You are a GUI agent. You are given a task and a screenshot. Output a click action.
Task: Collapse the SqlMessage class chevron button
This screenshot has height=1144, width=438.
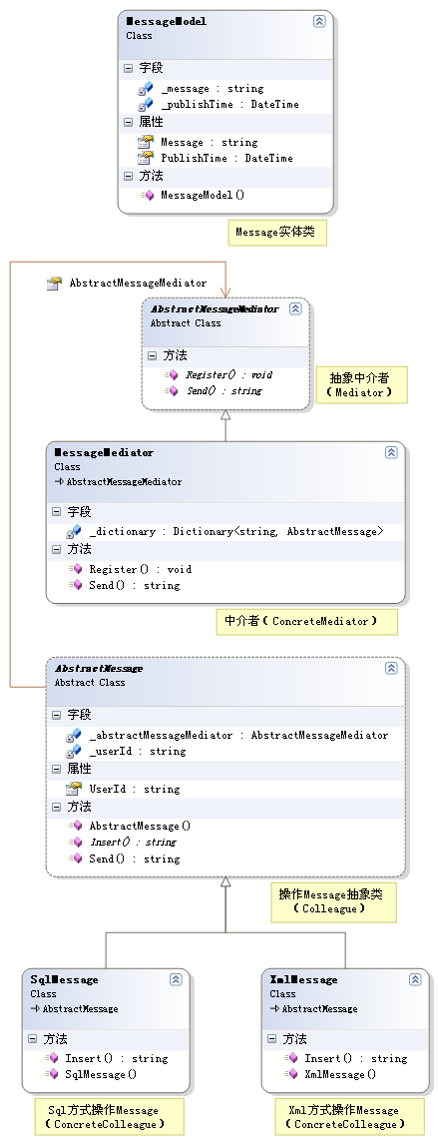176,980
